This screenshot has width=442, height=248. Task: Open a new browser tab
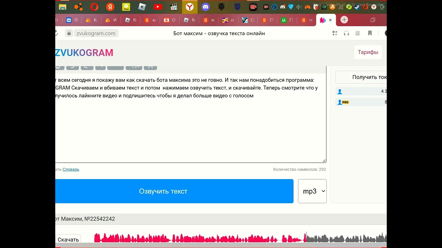[x=344, y=20]
